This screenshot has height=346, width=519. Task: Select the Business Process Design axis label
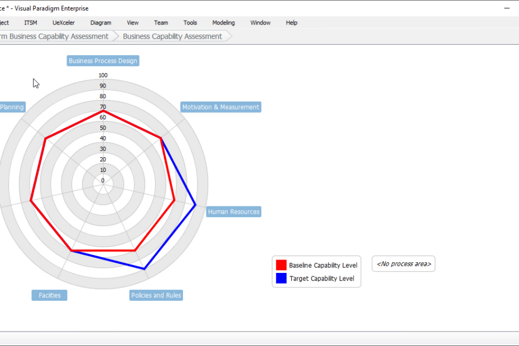[103, 61]
